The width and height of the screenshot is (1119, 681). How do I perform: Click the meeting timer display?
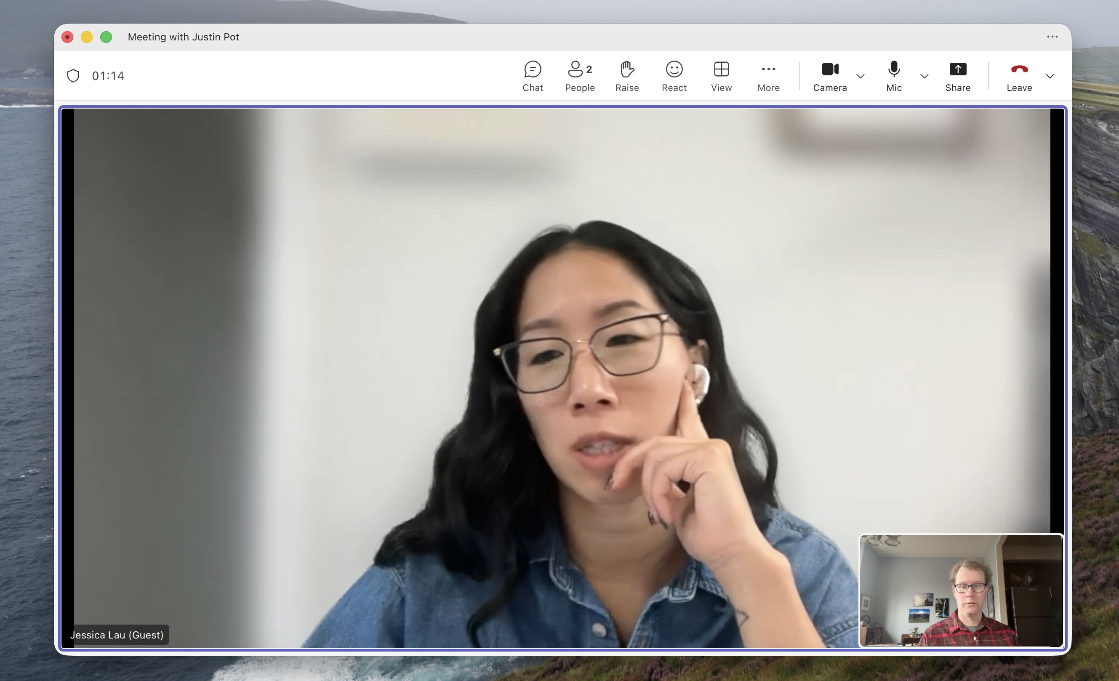click(108, 75)
